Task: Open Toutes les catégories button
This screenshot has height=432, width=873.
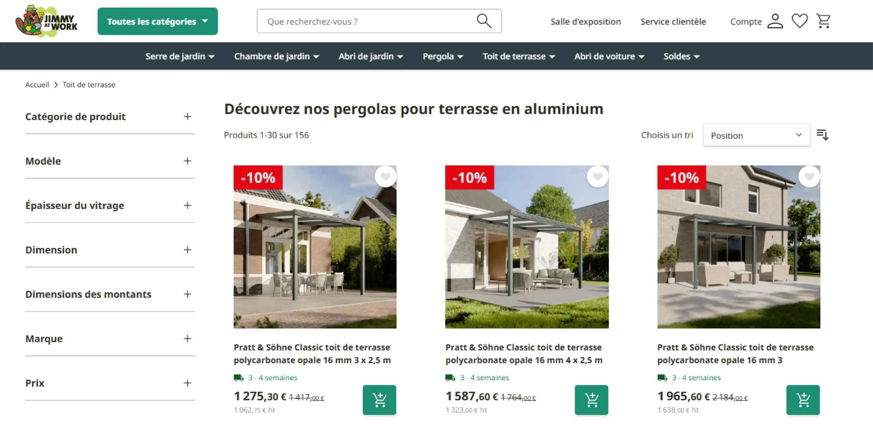Action: point(158,21)
